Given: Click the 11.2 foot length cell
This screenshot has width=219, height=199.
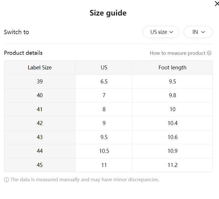Looking at the screenshot, I should point(172,165).
